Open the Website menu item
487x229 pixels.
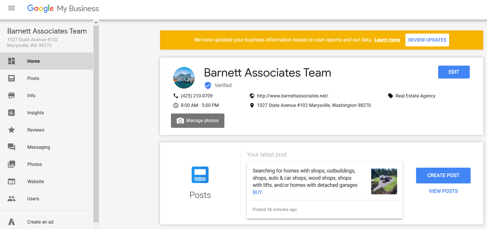click(x=47, y=181)
